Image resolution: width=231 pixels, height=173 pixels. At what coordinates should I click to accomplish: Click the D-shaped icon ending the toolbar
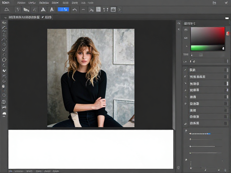119,10
